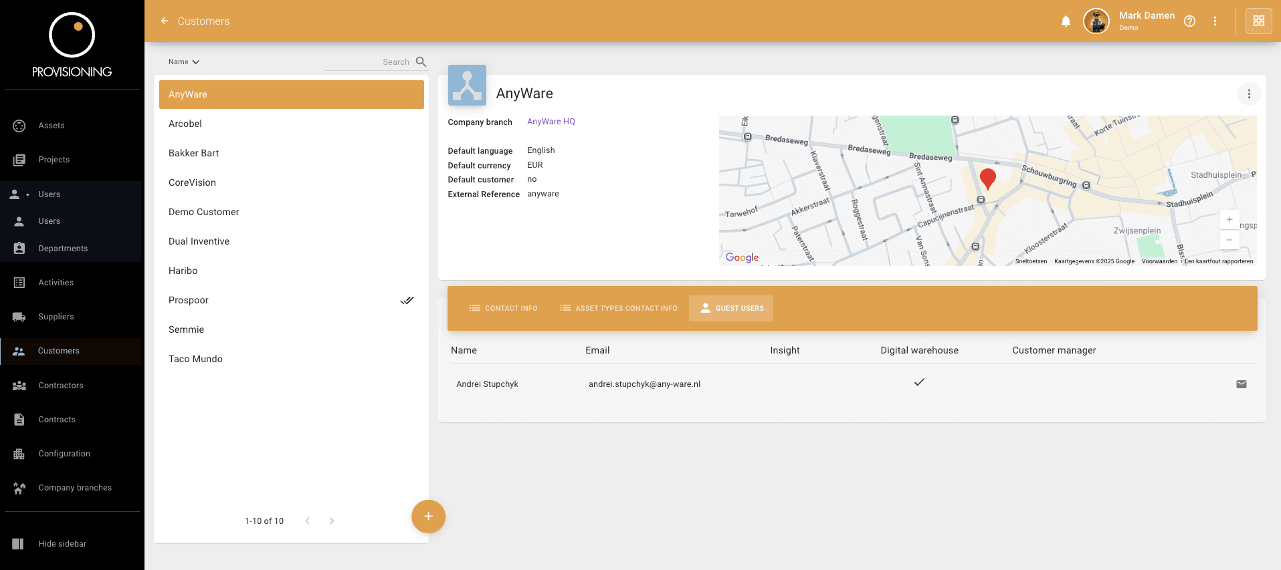Select CoreVision customer

(292, 182)
